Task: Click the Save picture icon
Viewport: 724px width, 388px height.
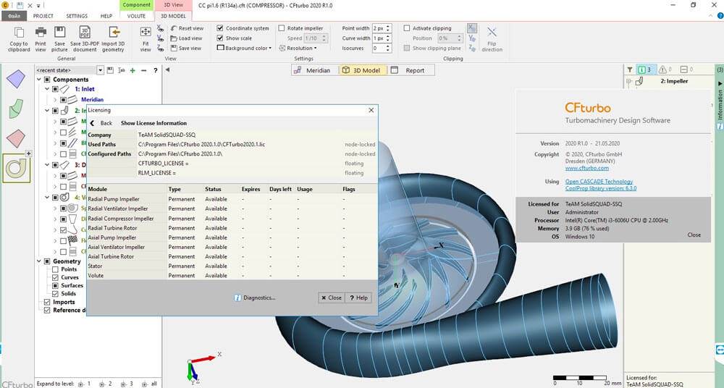Action: pos(60,33)
